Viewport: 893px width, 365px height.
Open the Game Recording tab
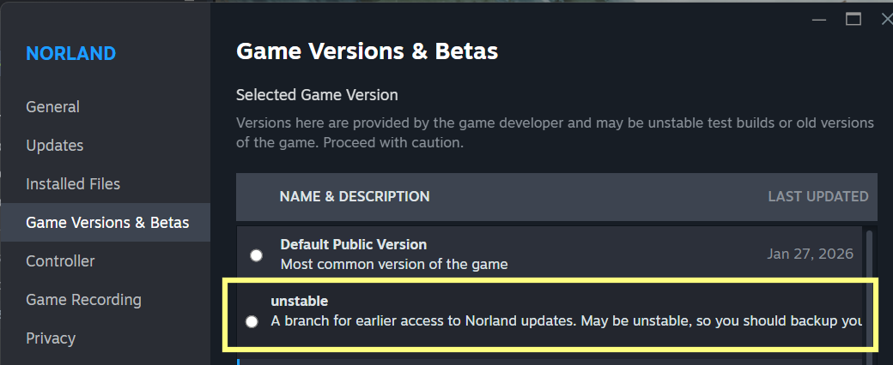[83, 300]
